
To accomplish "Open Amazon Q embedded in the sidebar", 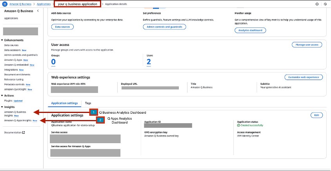I will (x=16, y=65).
